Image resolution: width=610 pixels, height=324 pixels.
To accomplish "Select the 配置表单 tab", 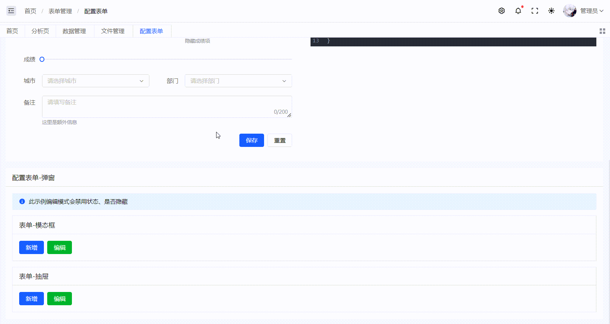I will click(151, 31).
